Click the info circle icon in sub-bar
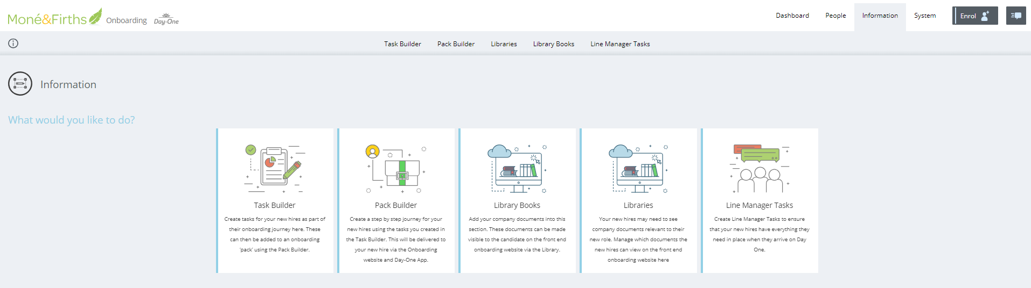 coord(13,44)
